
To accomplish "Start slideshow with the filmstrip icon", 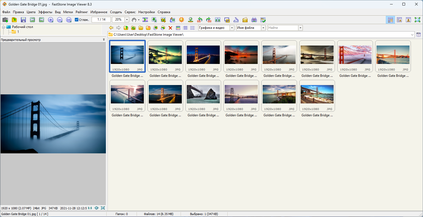I will (145, 20).
